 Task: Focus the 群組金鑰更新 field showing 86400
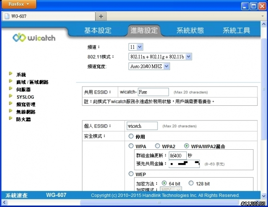178,156
